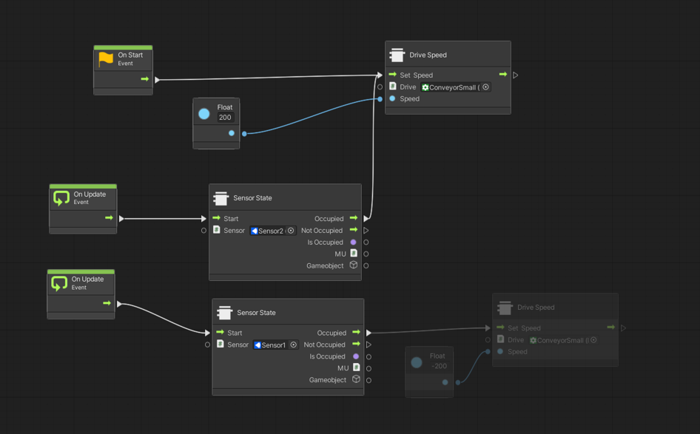700x434 pixels.
Task: Open object picker for top ConveyorSmall Drive field
Action: [x=485, y=87]
